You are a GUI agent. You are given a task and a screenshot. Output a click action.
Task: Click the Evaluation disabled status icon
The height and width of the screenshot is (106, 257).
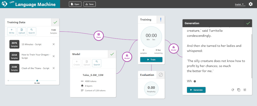[161, 75]
